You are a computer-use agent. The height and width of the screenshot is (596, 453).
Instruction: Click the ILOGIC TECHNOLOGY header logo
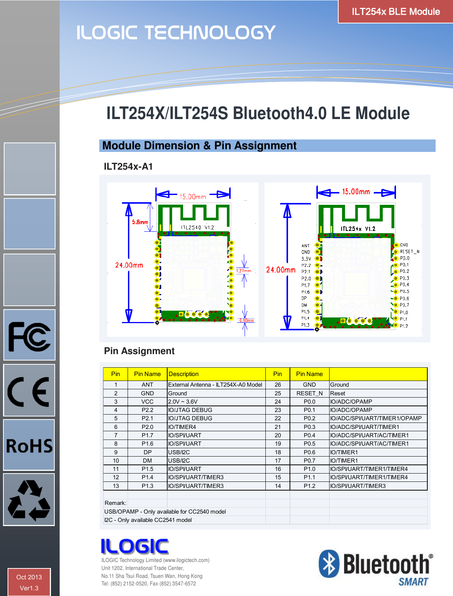[x=176, y=33]
